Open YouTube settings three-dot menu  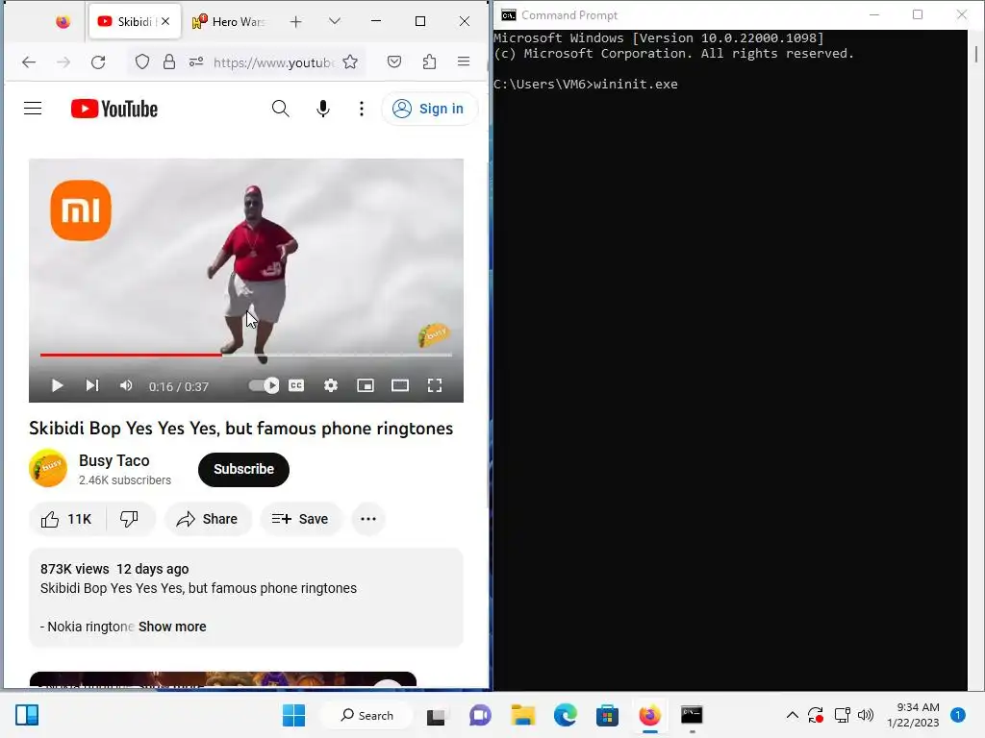pyautogui.click(x=362, y=109)
